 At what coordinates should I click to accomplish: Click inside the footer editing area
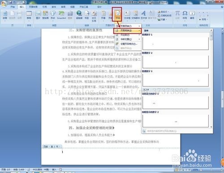click(x=111, y=156)
